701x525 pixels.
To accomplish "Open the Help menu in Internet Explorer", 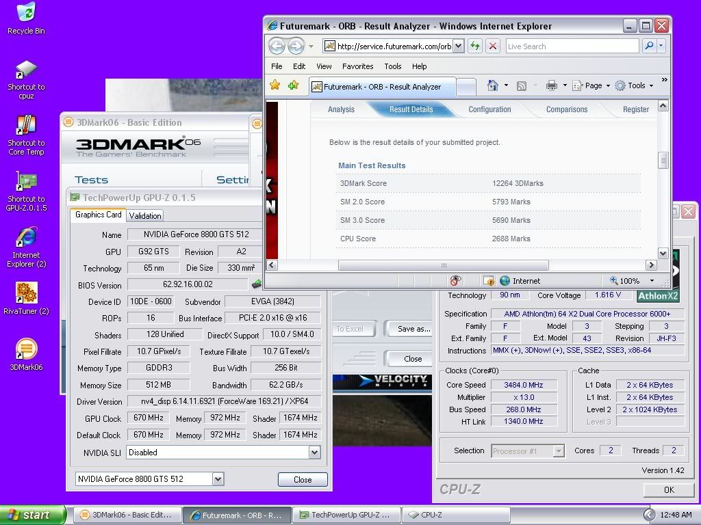I will tap(420, 66).
